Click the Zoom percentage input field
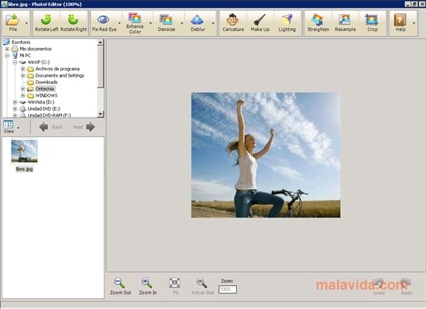This screenshot has width=426, height=309. pos(228,289)
